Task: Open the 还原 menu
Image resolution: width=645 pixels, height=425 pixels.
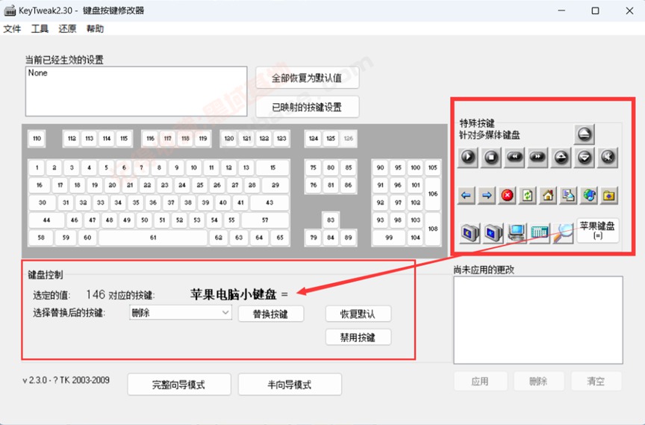Action: pyautogui.click(x=67, y=29)
